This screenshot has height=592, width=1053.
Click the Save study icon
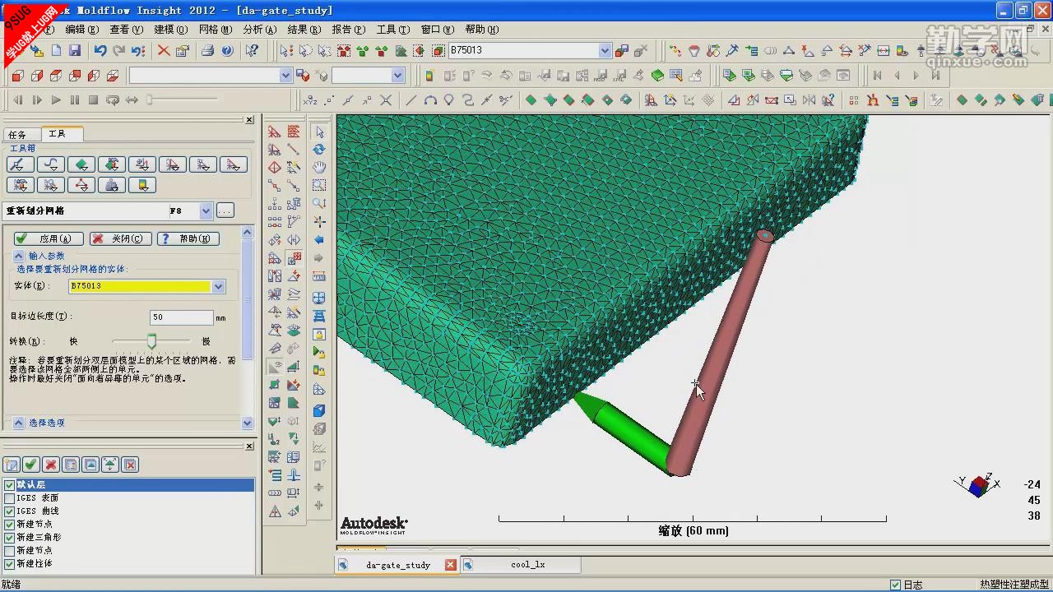pyautogui.click(x=75, y=50)
